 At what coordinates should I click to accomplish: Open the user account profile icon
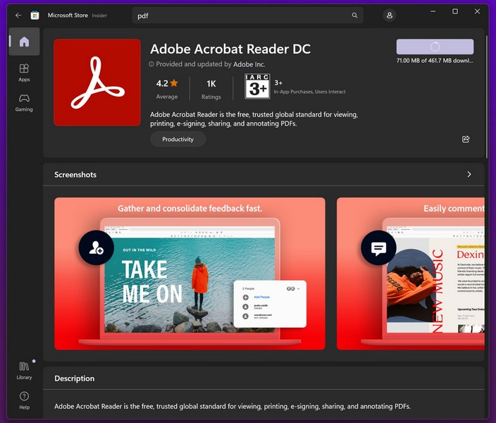[390, 16]
